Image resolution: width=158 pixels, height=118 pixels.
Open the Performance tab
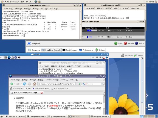[x=86, y=50]
